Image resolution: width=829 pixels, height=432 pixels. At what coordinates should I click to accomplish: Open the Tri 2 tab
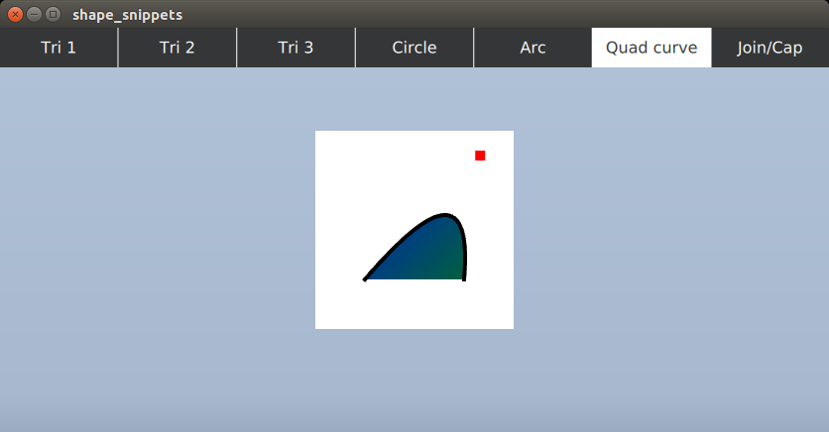(x=177, y=48)
